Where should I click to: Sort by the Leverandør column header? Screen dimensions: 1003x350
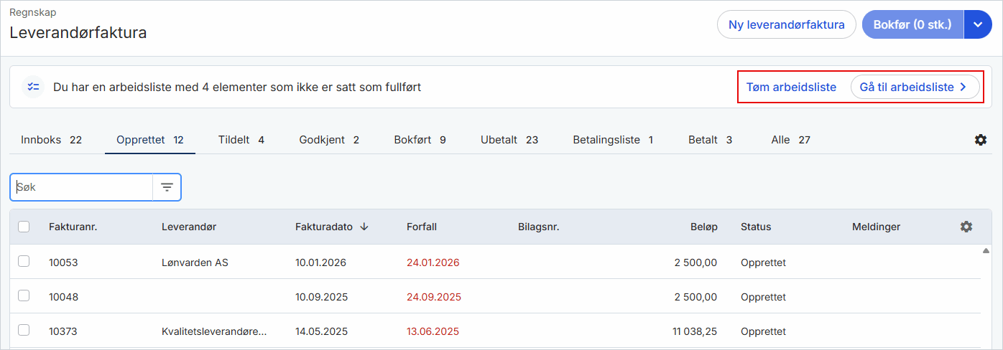coord(189,227)
